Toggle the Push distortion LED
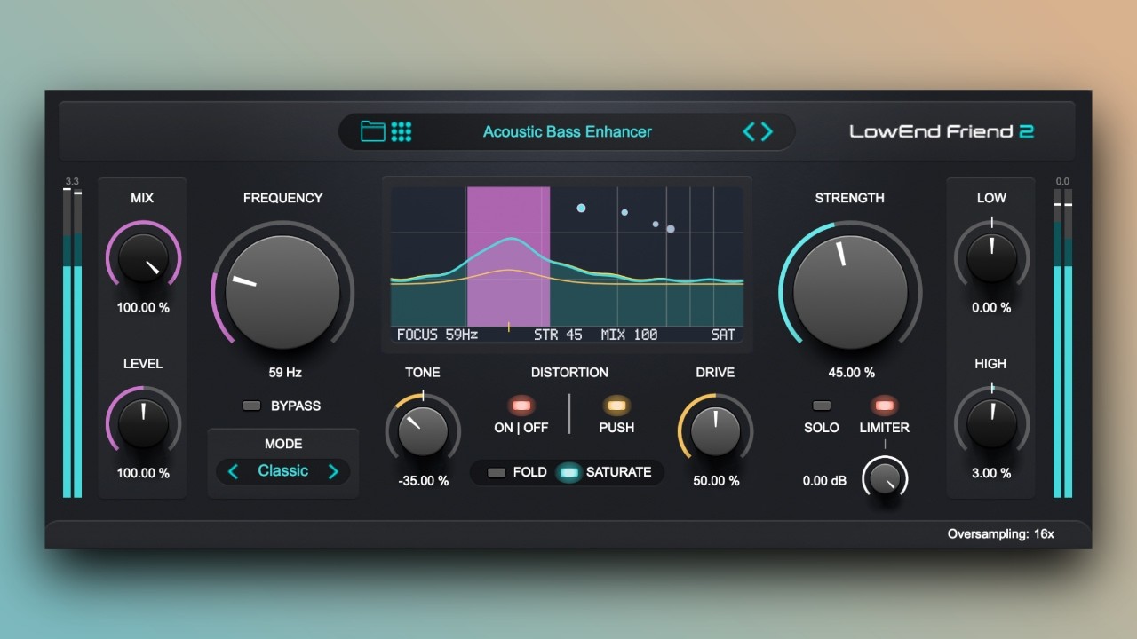This screenshot has width=1137, height=639. pyautogui.click(x=616, y=406)
